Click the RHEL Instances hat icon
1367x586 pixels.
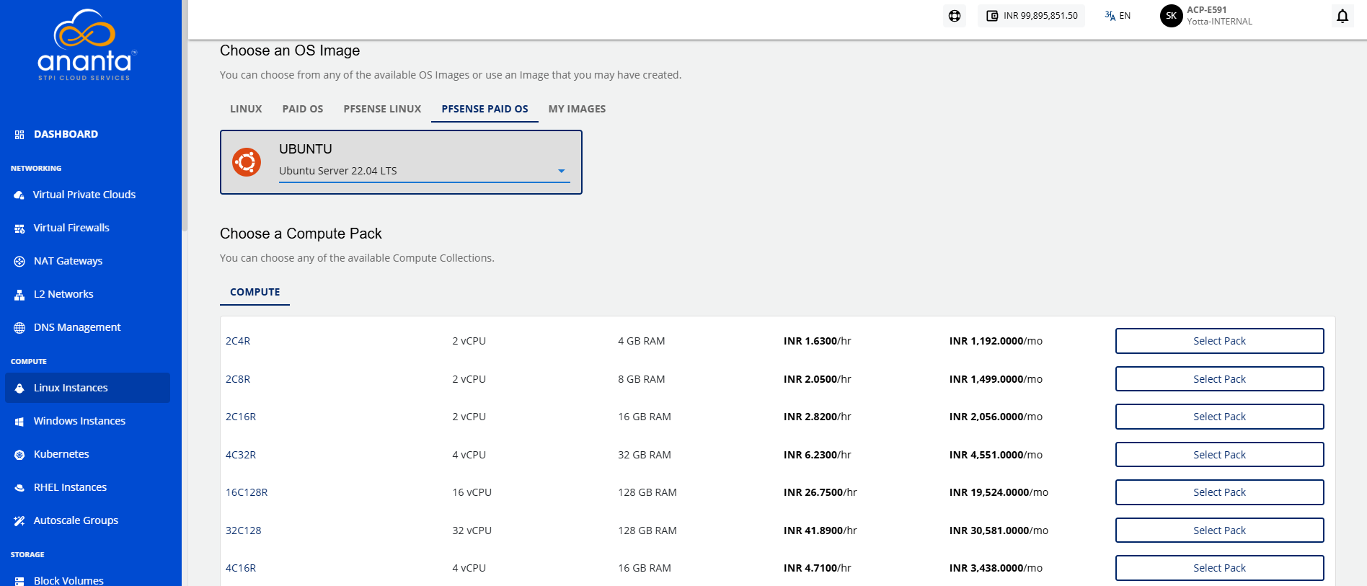(x=19, y=488)
